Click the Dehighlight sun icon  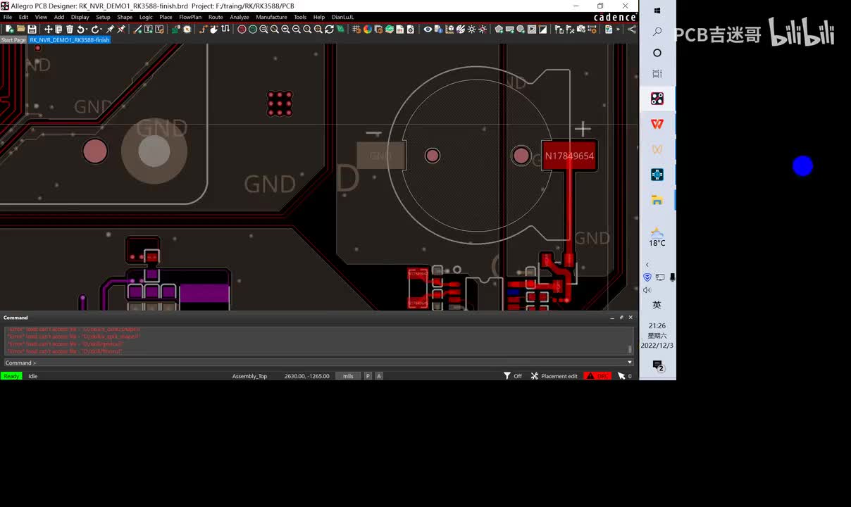pos(483,29)
